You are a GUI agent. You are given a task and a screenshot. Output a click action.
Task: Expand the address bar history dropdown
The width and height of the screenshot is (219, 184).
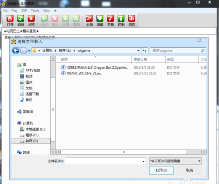pyautogui.click(x=138, y=51)
